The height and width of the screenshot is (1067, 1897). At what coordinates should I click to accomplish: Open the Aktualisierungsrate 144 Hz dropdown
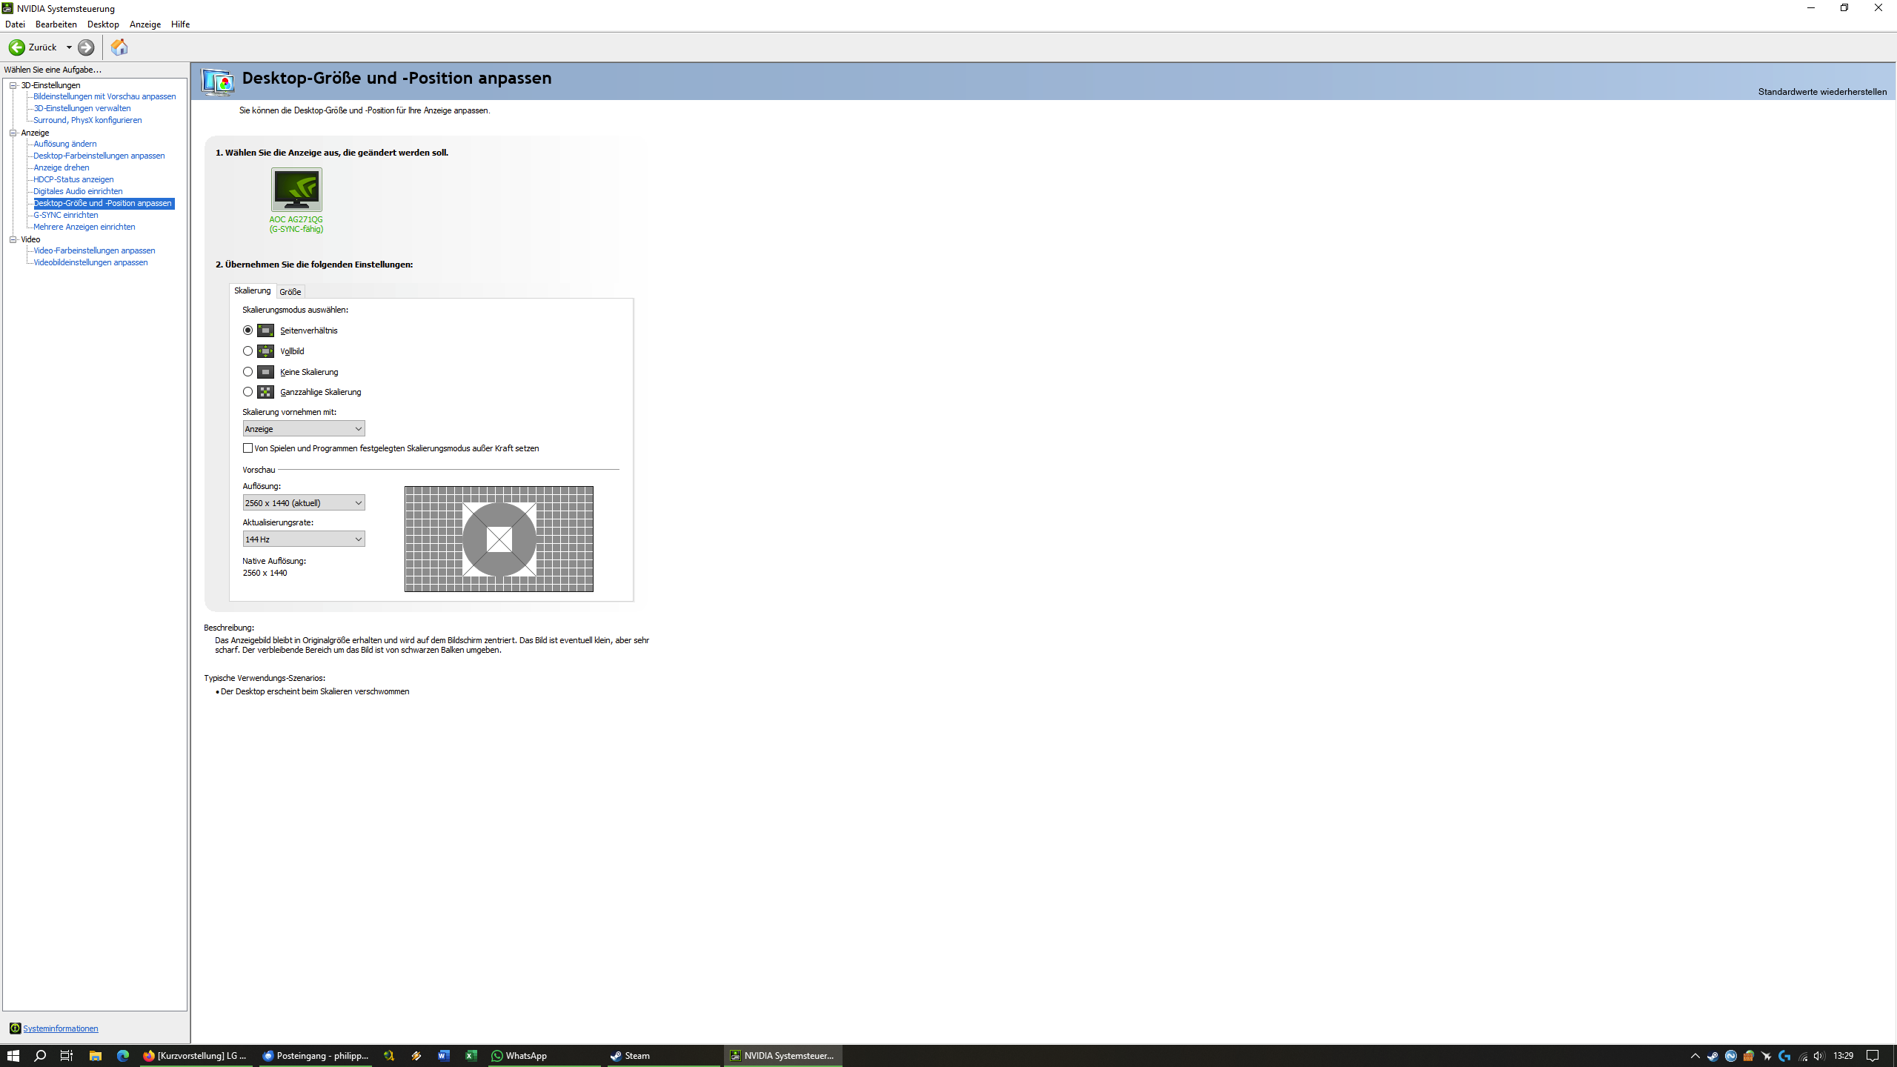304,539
